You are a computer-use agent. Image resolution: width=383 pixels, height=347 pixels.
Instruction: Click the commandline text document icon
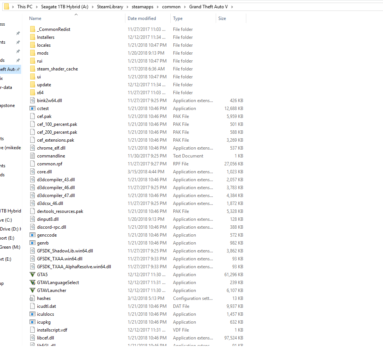[32, 156]
